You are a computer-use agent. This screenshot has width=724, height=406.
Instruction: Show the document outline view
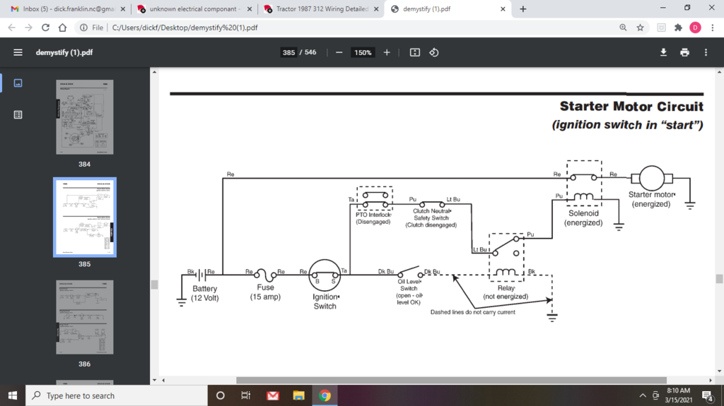click(18, 114)
